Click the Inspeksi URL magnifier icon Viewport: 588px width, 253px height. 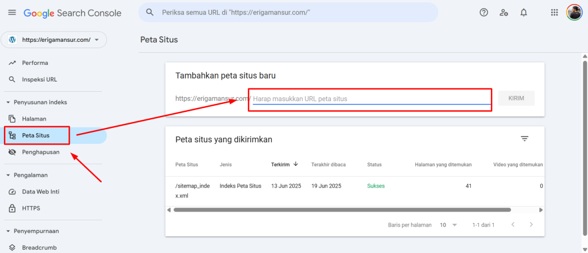13,80
